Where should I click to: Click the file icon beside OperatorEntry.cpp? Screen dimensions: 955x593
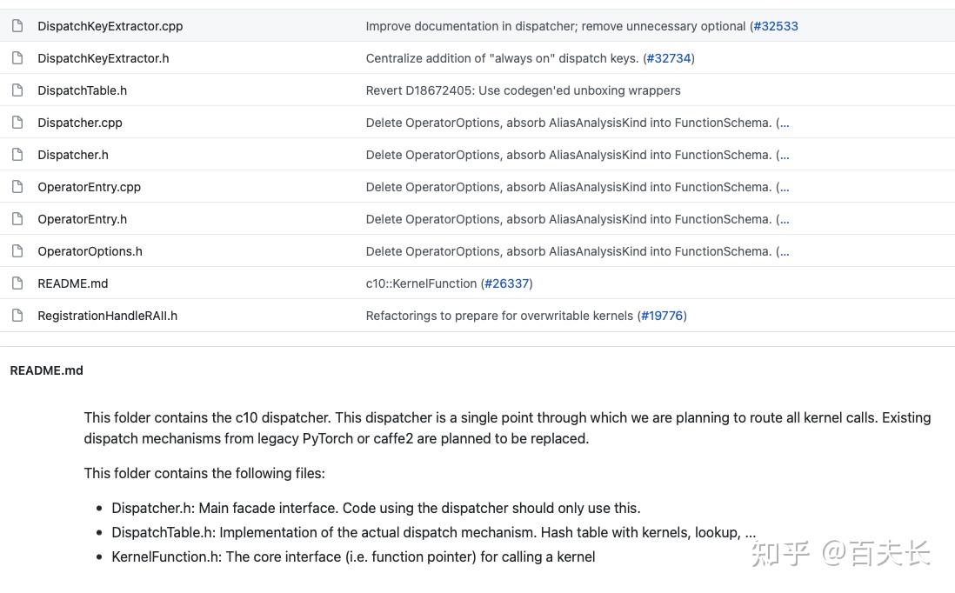[17, 187]
